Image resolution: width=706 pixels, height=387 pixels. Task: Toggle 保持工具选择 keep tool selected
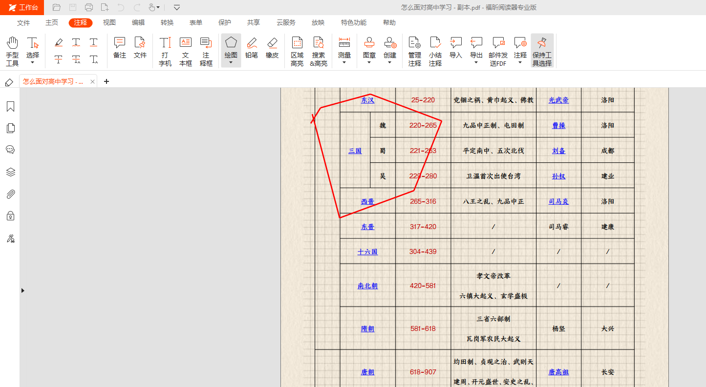click(542, 51)
